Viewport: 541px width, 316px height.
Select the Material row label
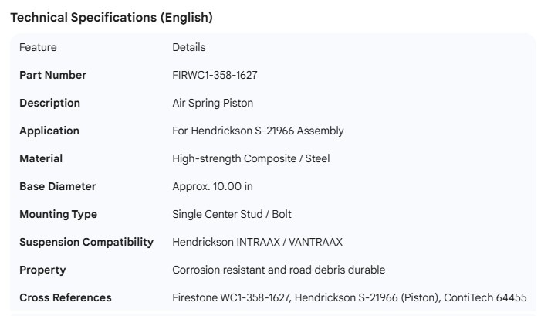[41, 158]
